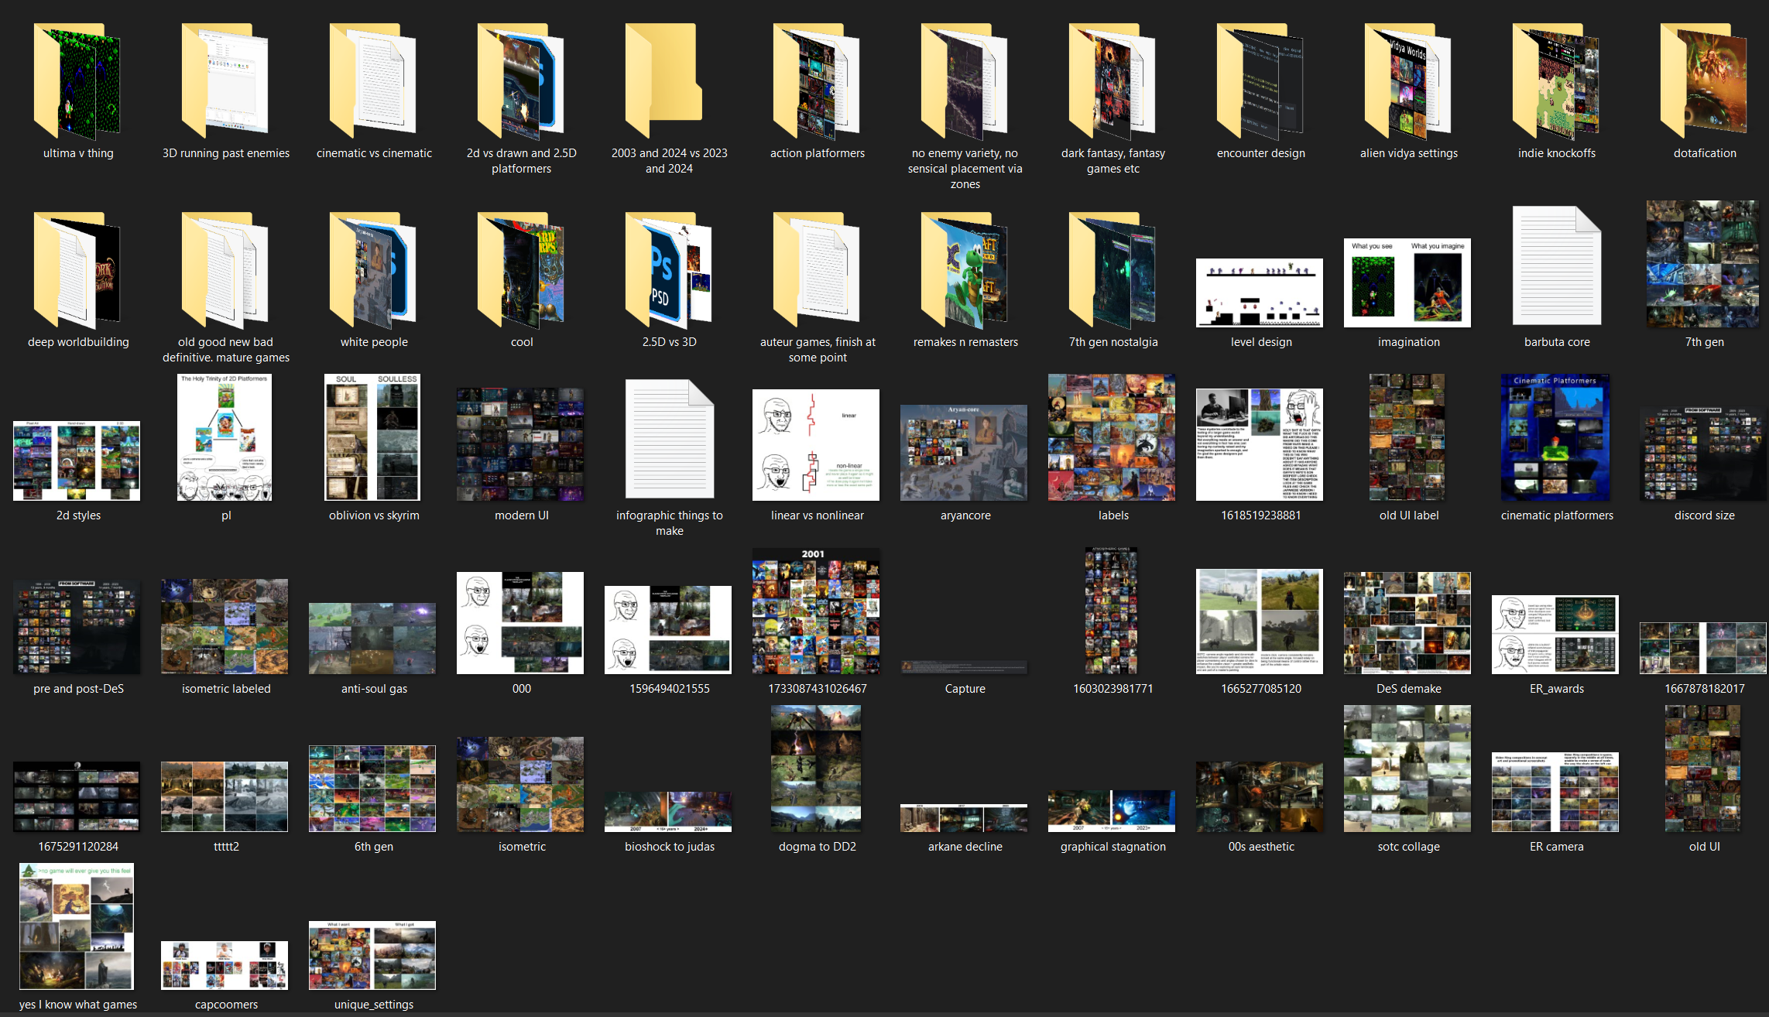Select the '000' wojak image thumbnail
The width and height of the screenshot is (1769, 1017).
(520, 623)
